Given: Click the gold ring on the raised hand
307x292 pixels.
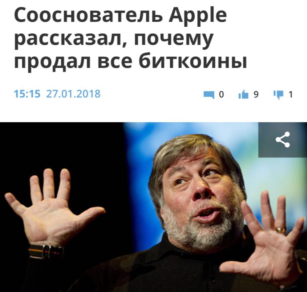Looking at the screenshot, I should pyautogui.click(x=281, y=229).
